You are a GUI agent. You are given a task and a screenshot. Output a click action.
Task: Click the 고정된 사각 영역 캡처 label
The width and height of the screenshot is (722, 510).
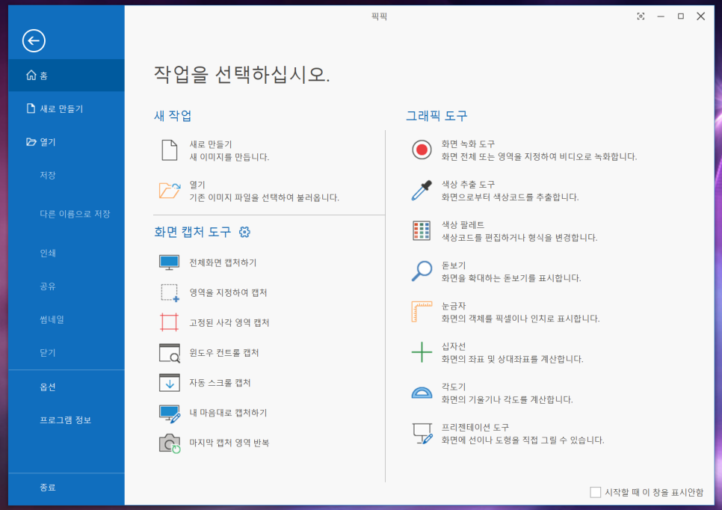coord(229,322)
